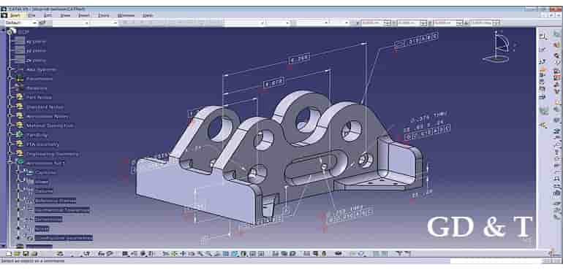Click the Shading view mode icon
This screenshot has width=563, height=270.
[243, 254]
